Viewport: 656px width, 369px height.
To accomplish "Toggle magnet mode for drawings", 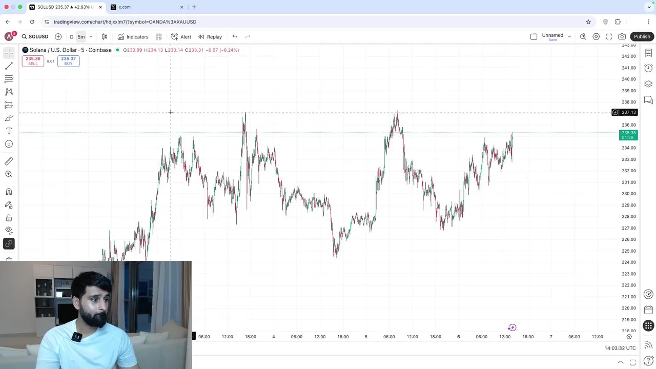I will click(9, 192).
